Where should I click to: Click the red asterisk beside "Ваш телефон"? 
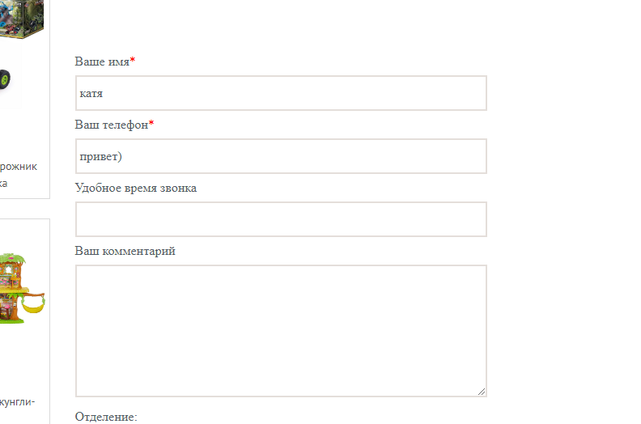pyautogui.click(x=151, y=124)
